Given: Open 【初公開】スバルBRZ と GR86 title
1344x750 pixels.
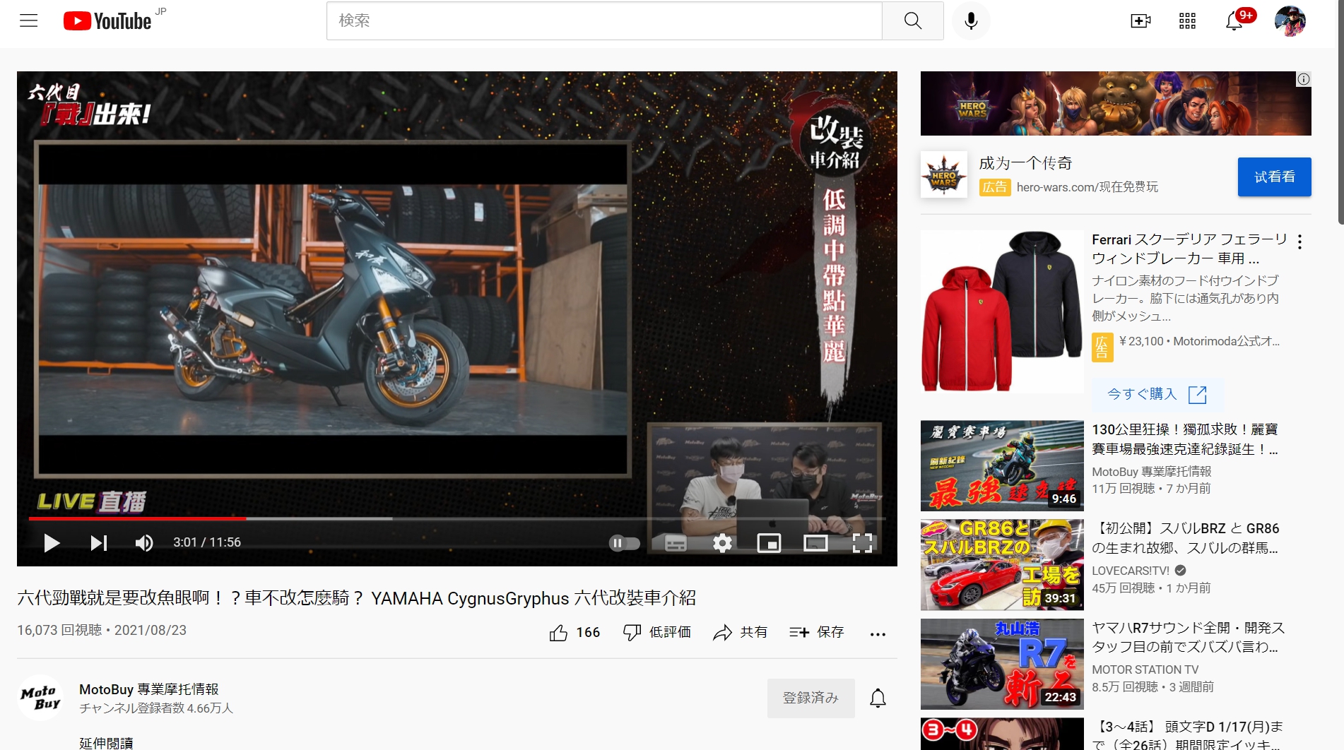Looking at the screenshot, I should point(1186,537).
